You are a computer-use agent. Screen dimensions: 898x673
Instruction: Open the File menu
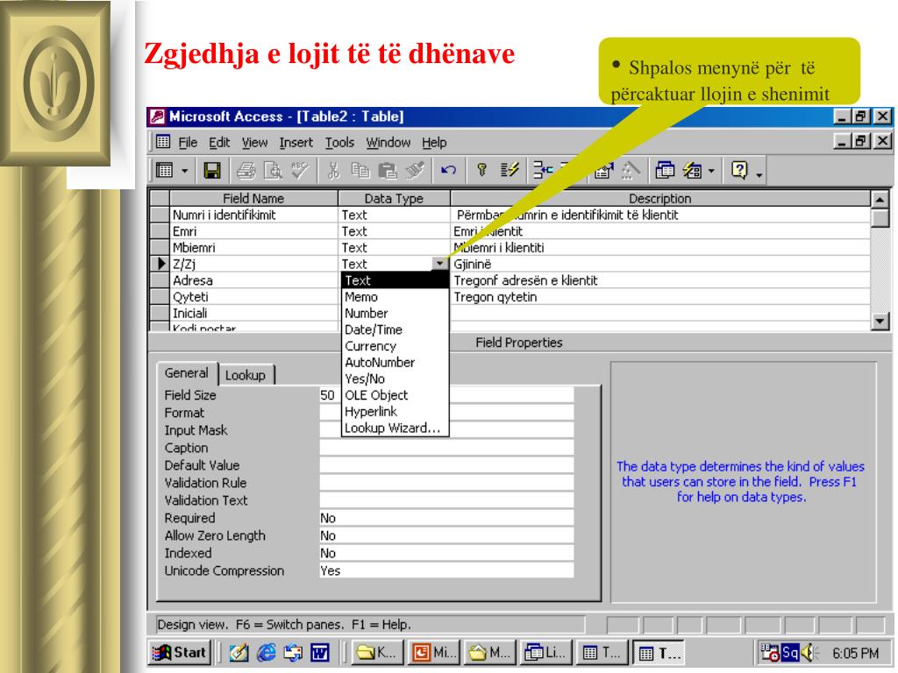[188, 143]
